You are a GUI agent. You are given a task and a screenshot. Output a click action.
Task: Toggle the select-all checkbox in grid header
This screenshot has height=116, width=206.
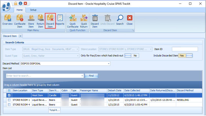point(9,90)
